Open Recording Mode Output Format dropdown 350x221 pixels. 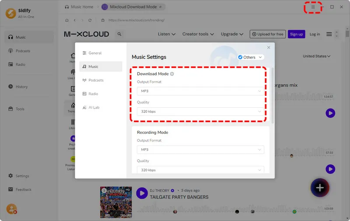click(200, 150)
